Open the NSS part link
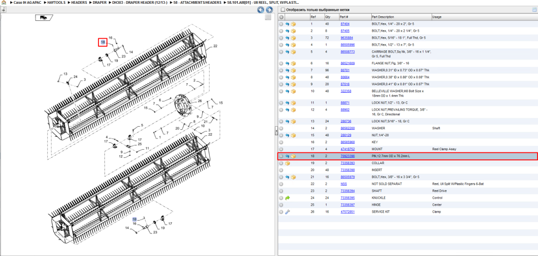538x256 pixels. 343,184
